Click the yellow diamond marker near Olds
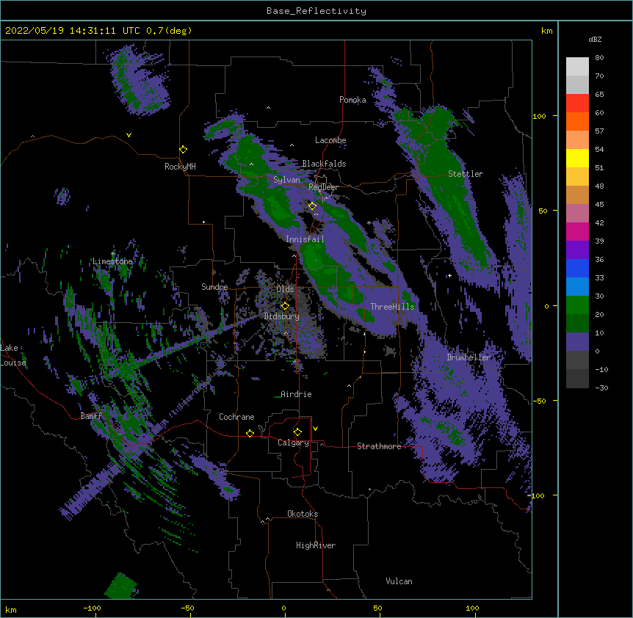This screenshot has width=633, height=618. [285, 306]
